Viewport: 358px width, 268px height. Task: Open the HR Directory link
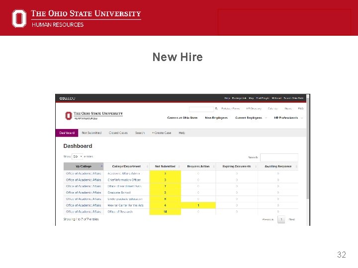click(x=254, y=109)
